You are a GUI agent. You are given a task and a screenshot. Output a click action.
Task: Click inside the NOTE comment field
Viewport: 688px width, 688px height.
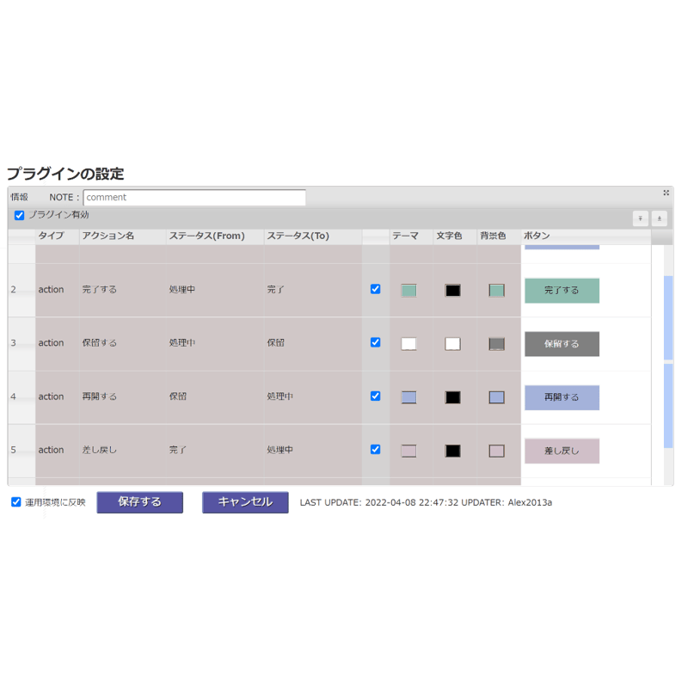[194, 198]
